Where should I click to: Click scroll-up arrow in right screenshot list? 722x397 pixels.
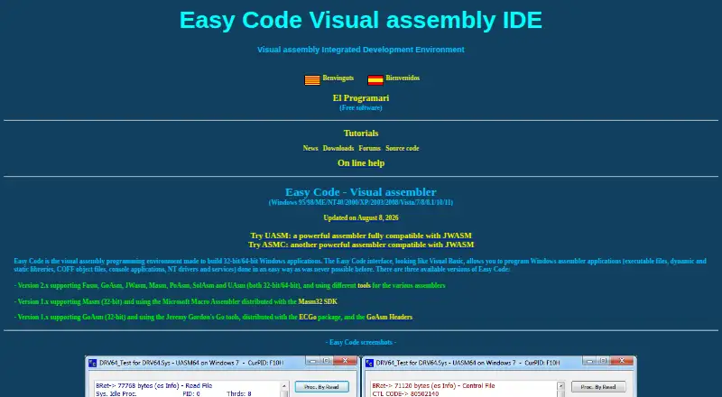click(x=560, y=386)
